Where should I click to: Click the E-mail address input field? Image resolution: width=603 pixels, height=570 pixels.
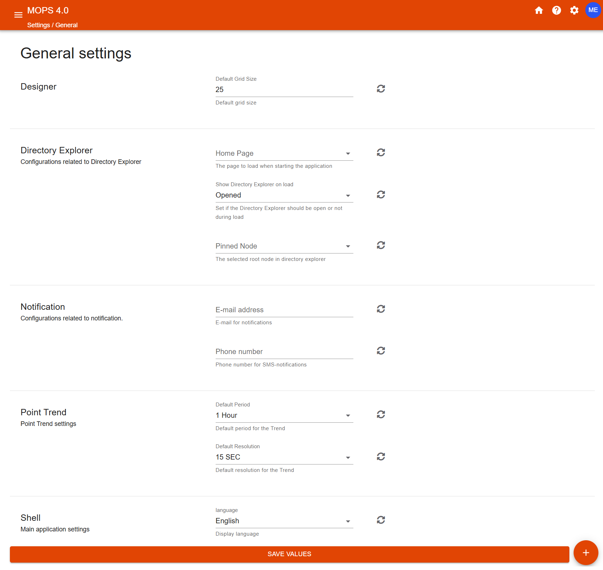[284, 310]
